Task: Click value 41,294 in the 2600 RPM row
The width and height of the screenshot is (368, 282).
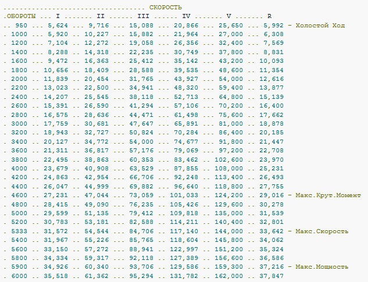Action: click(141, 106)
